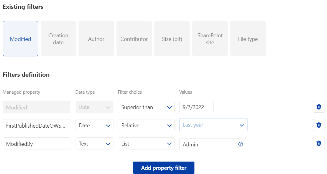Select the File type filter card
327x174 pixels.
[x=248, y=38]
